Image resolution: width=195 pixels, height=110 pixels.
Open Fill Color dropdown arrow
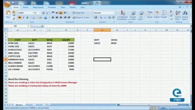pos(42,18)
